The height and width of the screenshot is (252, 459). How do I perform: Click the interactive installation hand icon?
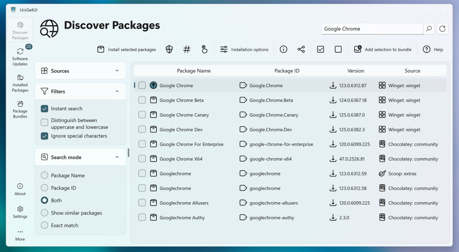tap(204, 49)
